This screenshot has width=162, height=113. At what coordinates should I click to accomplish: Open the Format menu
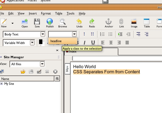pyautogui.click(x=46, y=13)
